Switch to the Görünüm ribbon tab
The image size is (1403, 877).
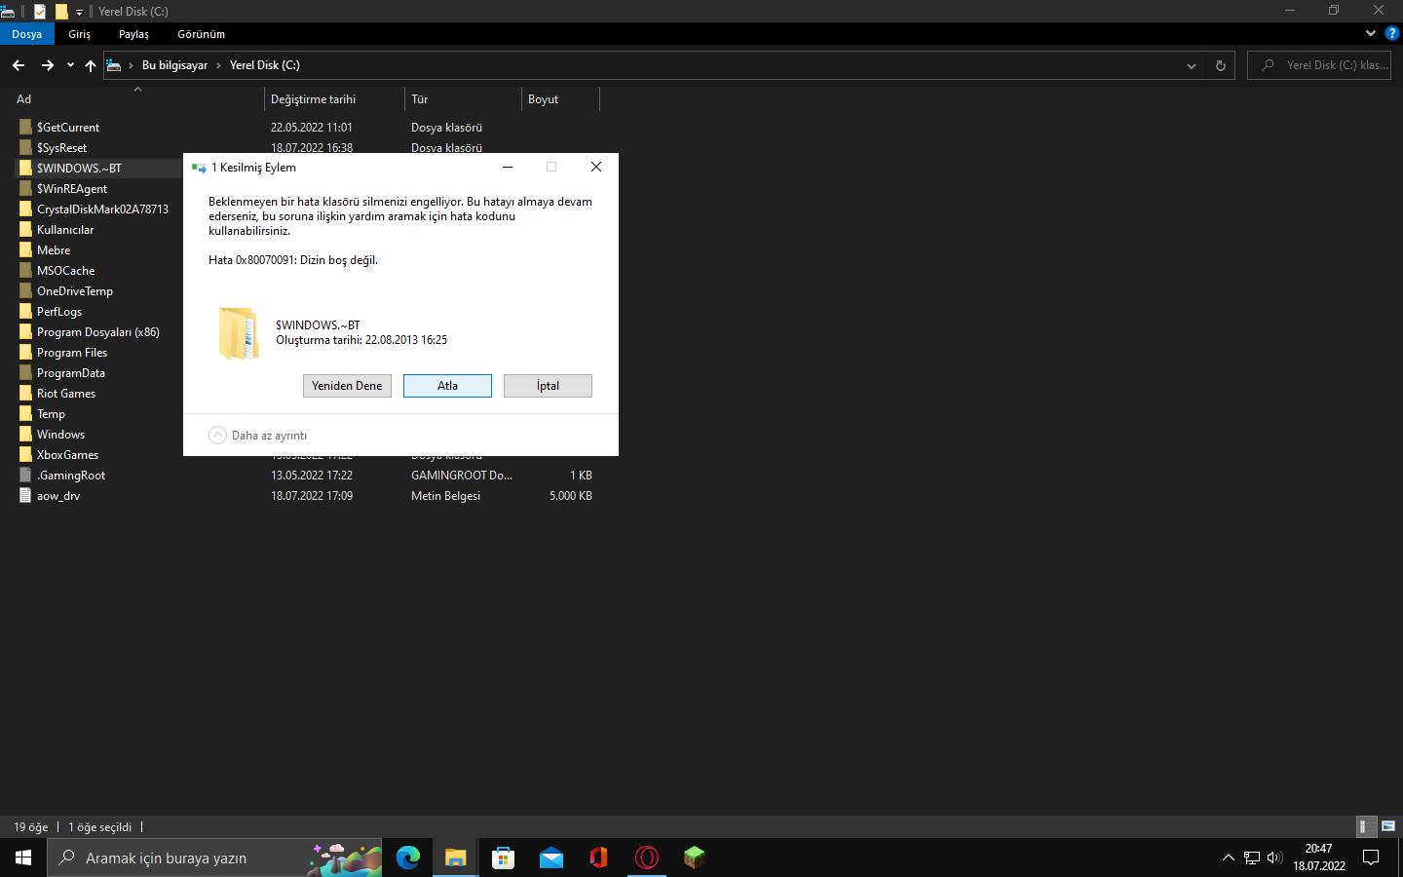pyautogui.click(x=202, y=34)
